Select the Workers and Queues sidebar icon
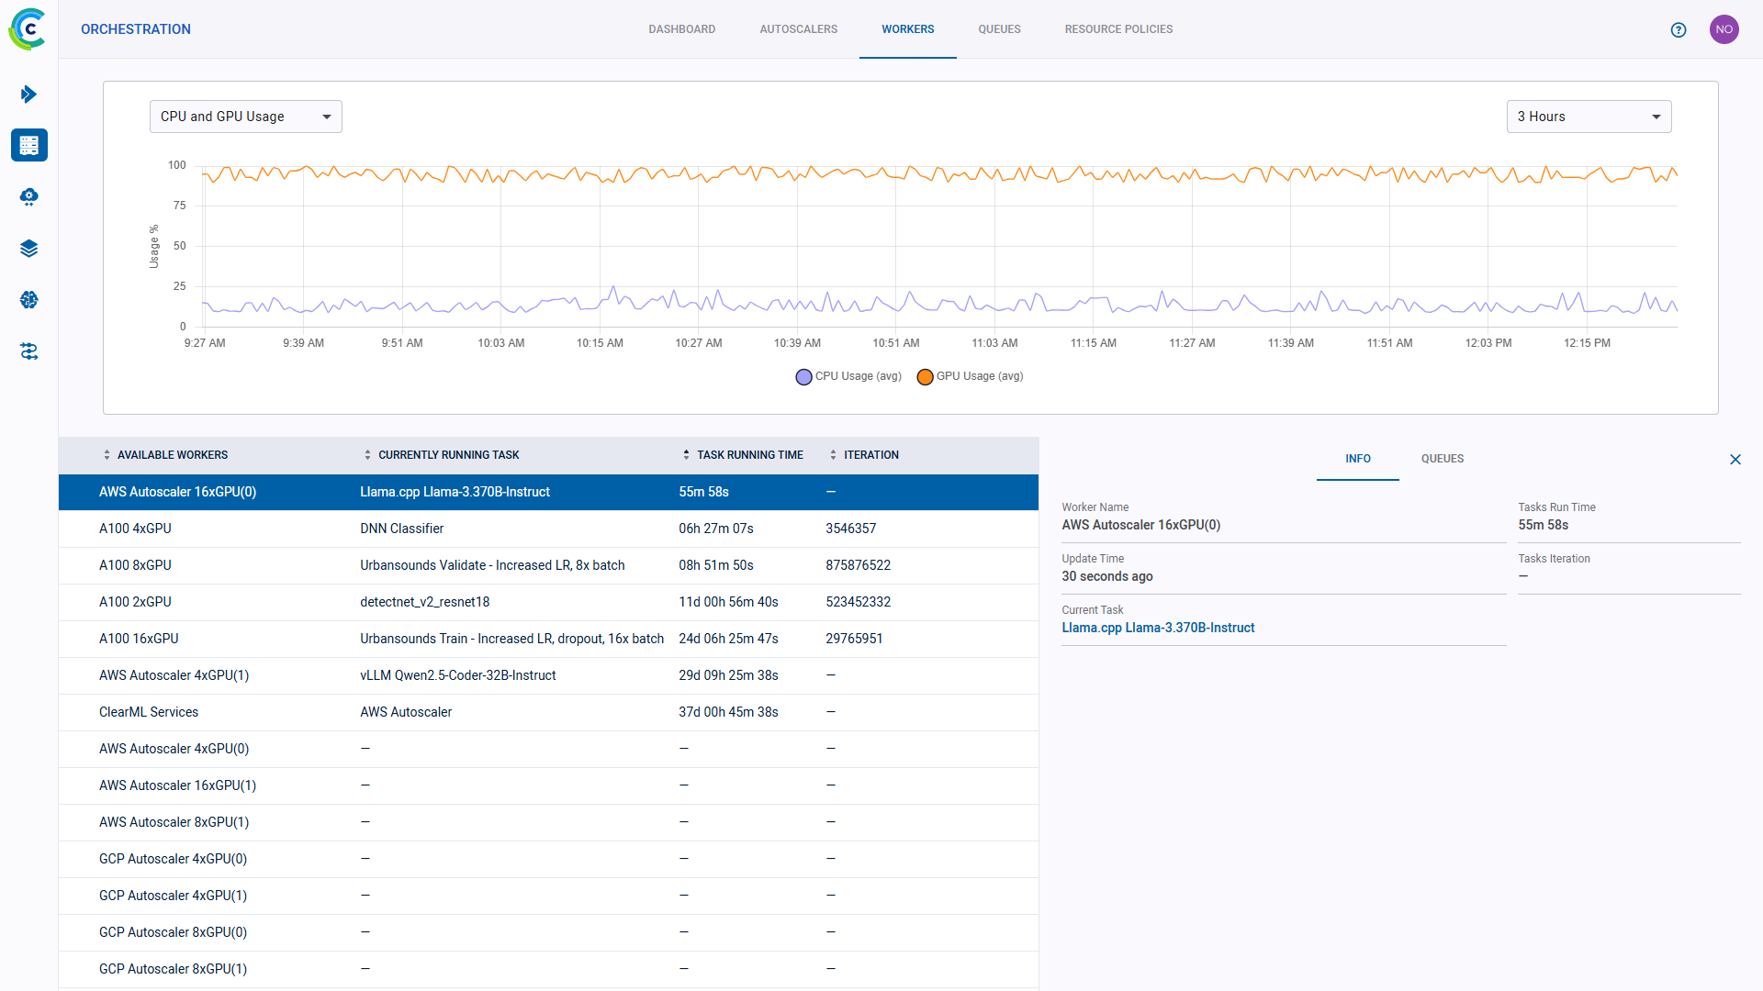Viewport: 1763px width, 991px height. (28, 145)
